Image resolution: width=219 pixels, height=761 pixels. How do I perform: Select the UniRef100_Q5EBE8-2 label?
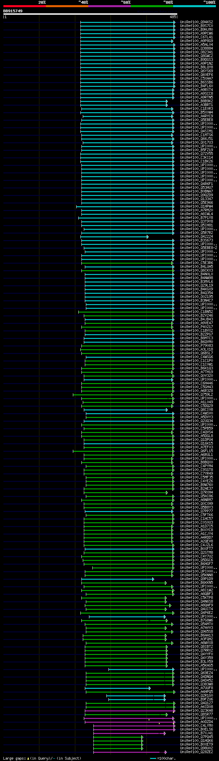(x=198, y=248)
